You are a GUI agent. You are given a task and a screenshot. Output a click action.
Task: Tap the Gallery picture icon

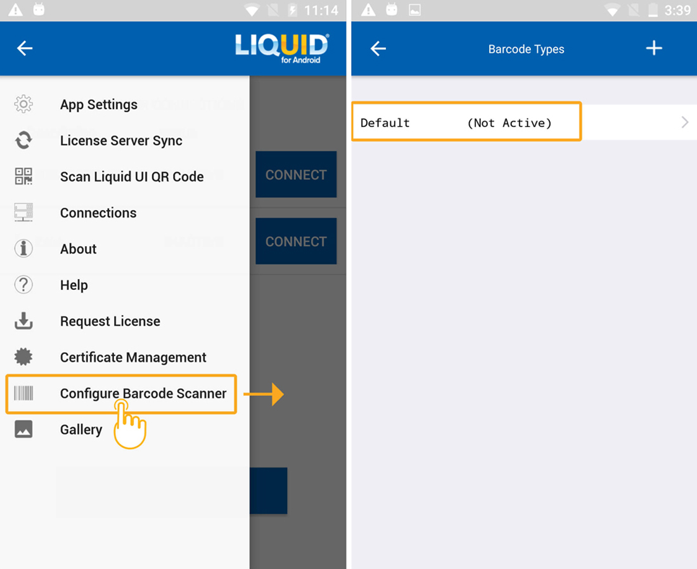click(x=23, y=429)
